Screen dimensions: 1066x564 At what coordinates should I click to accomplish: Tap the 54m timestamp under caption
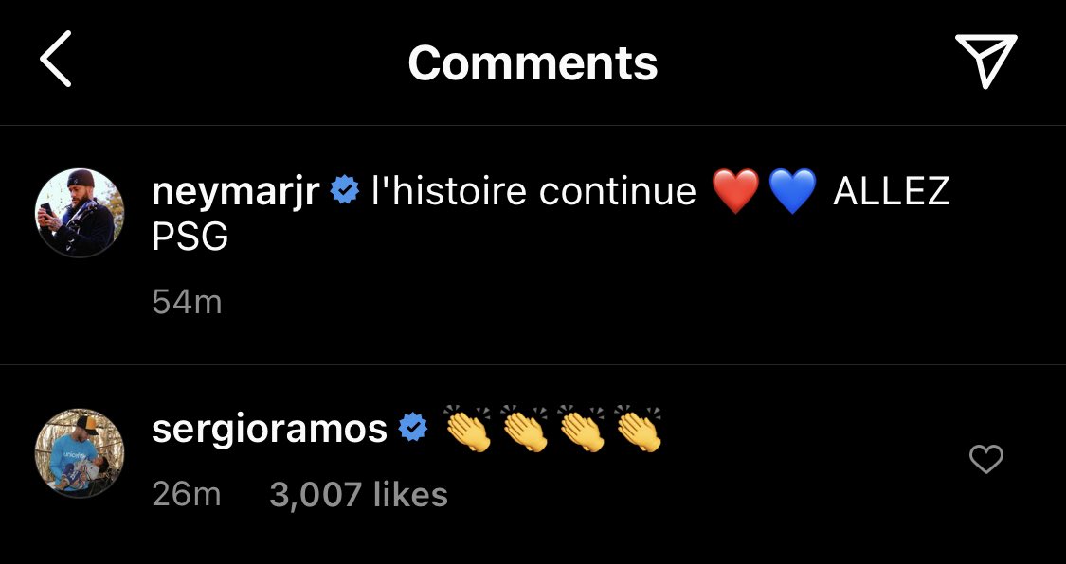[187, 302]
